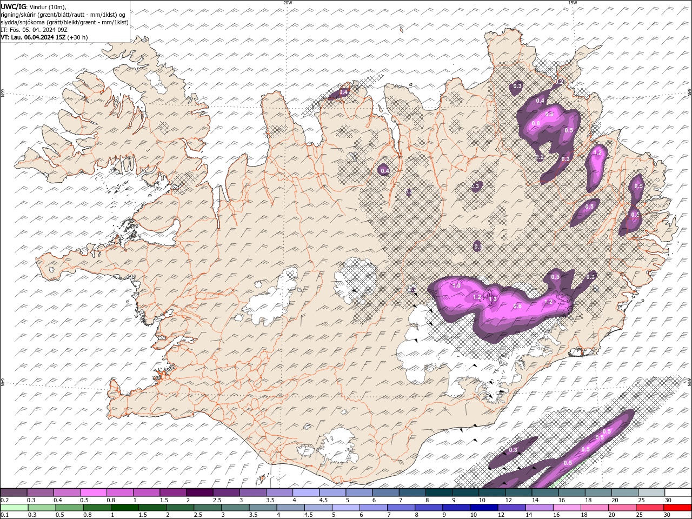This screenshot has width=692, height=519.
Task: Click the 'slydda/snjókoma' legend description line
Action: click(x=64, y=22)
